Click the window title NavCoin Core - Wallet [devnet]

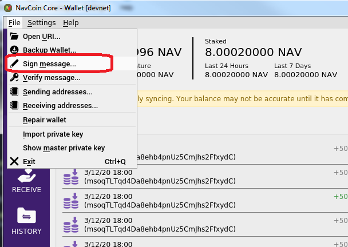tap(64, 8)
